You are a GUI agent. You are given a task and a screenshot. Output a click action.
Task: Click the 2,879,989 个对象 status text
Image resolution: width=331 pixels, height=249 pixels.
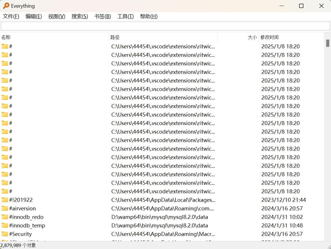tap(18, 245)
